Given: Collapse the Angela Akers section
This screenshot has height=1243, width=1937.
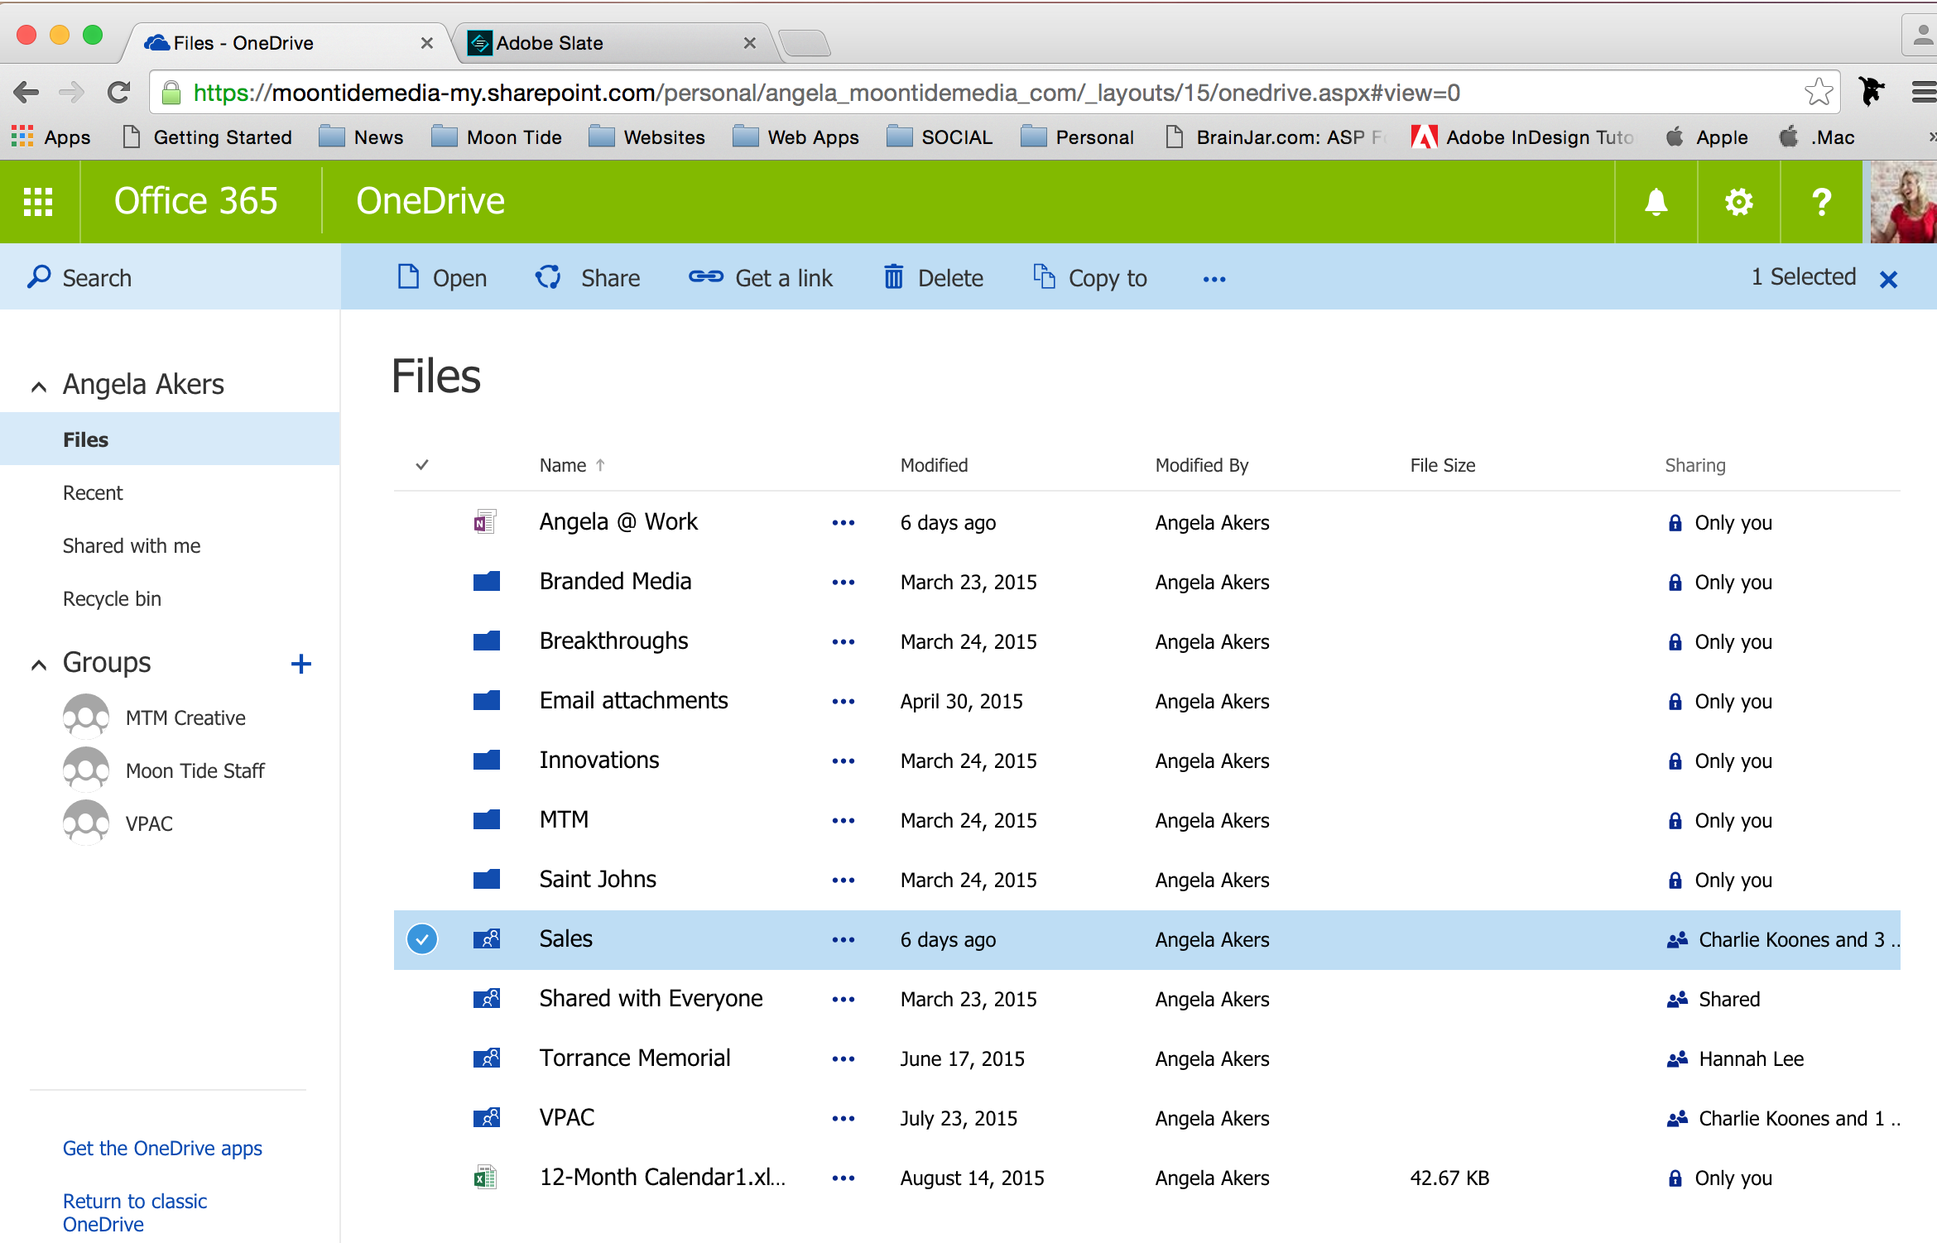Looking at the screenshot, I should point(39,386).
